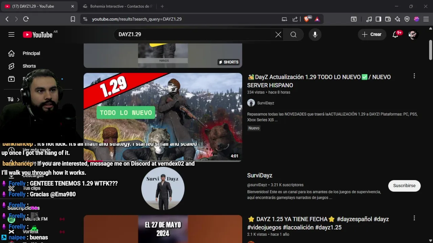
Task: Go back with the browser back arrow
Action: [7, 19]
